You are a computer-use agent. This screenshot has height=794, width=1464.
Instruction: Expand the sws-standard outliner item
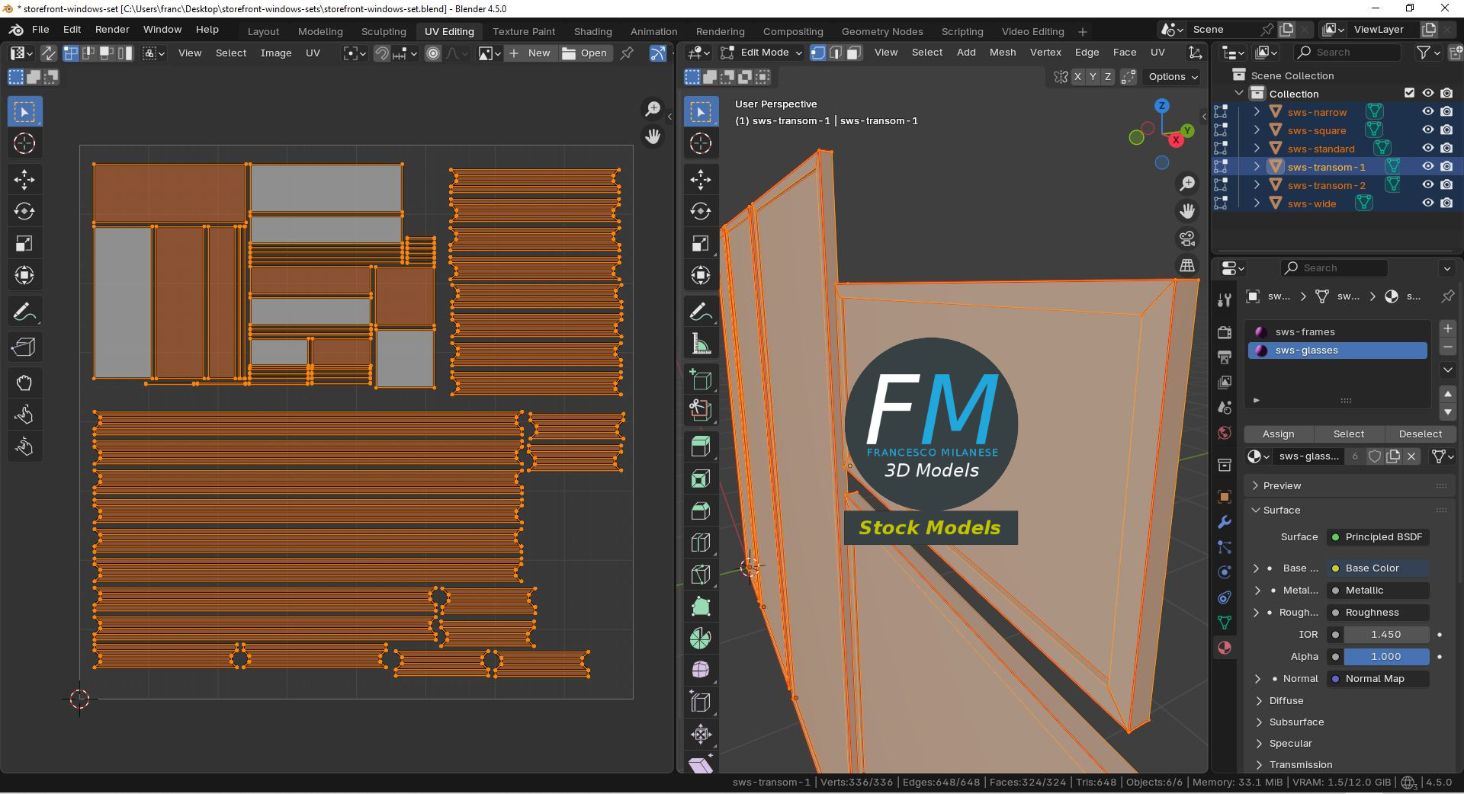pos(1257,149)
